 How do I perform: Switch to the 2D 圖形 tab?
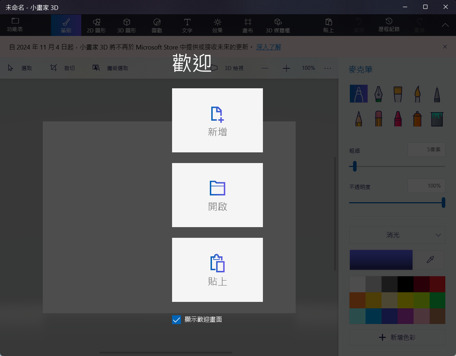(x=96, y=25)
